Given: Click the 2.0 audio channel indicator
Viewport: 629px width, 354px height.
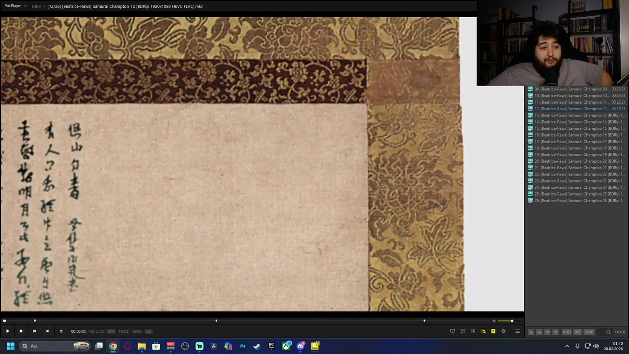Looking at the screenshot, I should (148, 331).
